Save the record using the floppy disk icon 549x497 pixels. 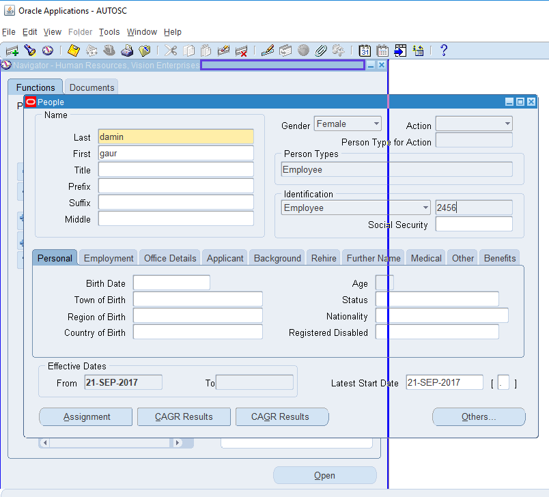point(72,51)
